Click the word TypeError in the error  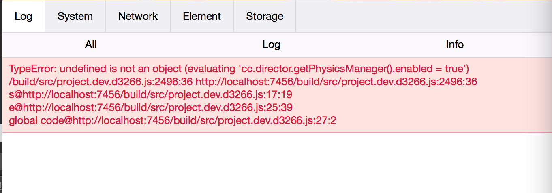tap(28, 69)
